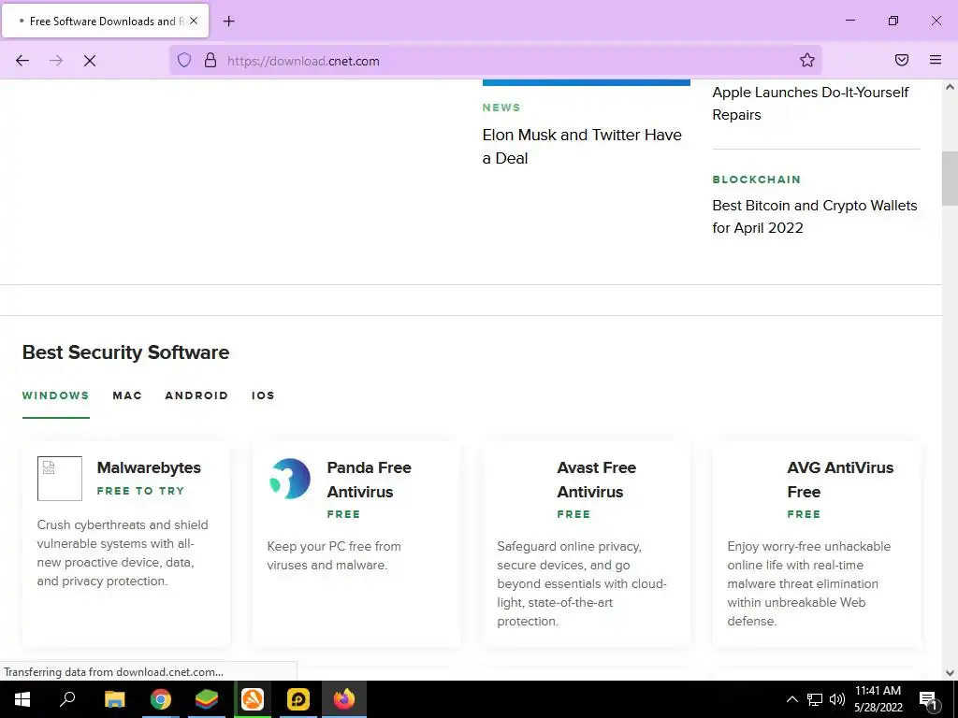Show hidden system tray icons

tap(791, 699)
